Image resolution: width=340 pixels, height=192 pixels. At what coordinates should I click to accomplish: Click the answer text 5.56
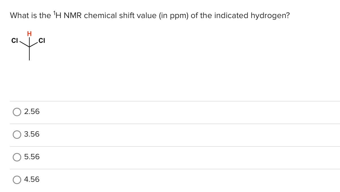(x=32, y=157)
